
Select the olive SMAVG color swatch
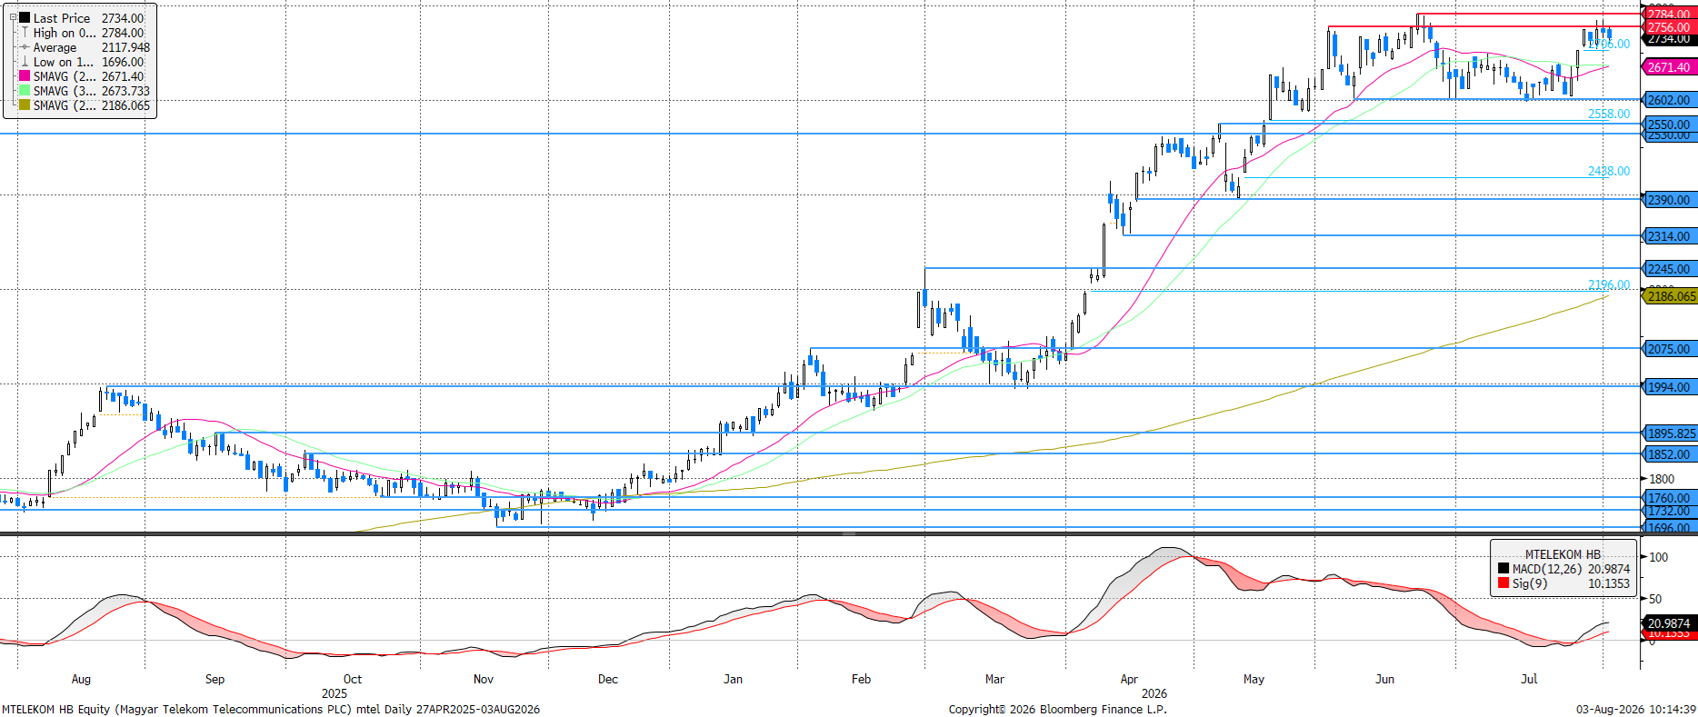[25, 105]
